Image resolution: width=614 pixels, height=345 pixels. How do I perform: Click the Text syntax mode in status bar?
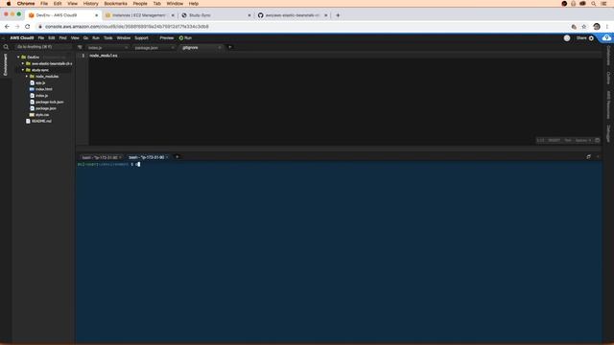567,141
